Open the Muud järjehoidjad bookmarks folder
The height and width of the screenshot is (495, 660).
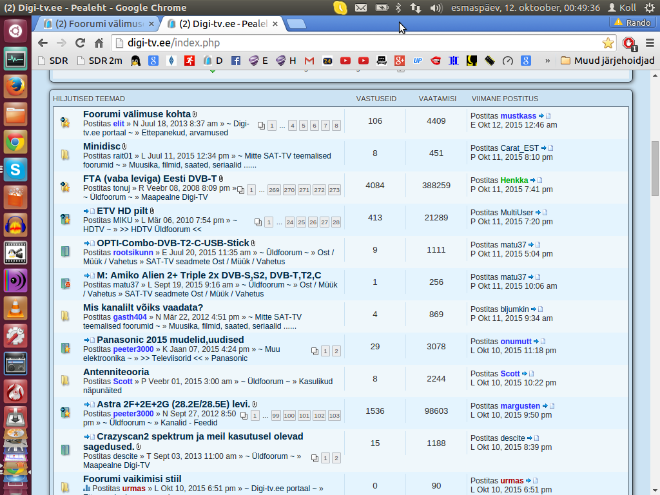tap(607, 61)
